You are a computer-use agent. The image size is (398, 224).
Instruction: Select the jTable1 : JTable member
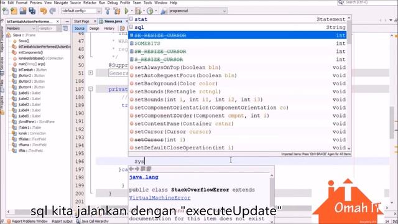pyautogui.click(x=29, y=128)
